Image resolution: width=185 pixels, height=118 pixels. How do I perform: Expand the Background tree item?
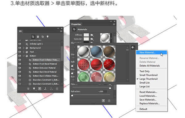[24, 48]
